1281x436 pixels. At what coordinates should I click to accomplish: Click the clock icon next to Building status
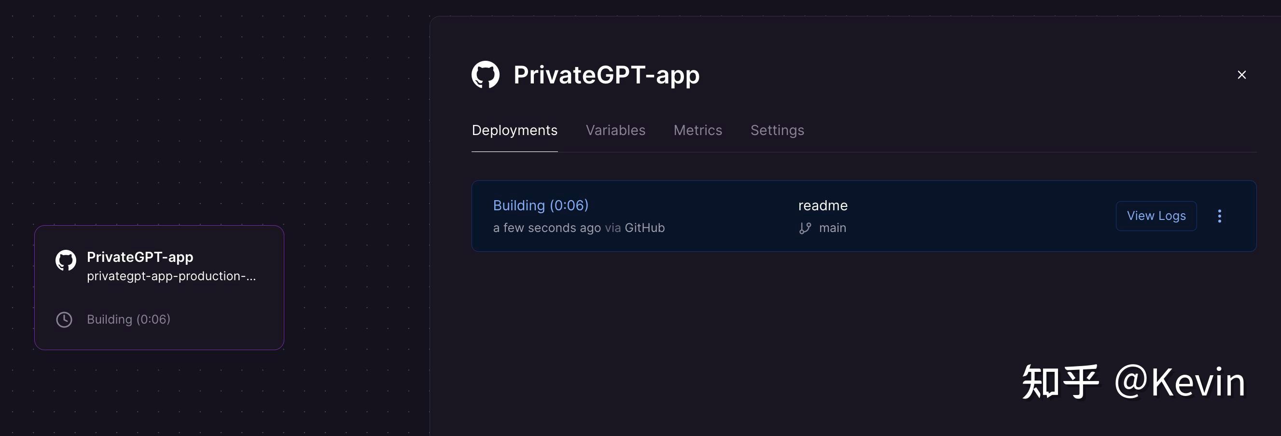(64, 320)
